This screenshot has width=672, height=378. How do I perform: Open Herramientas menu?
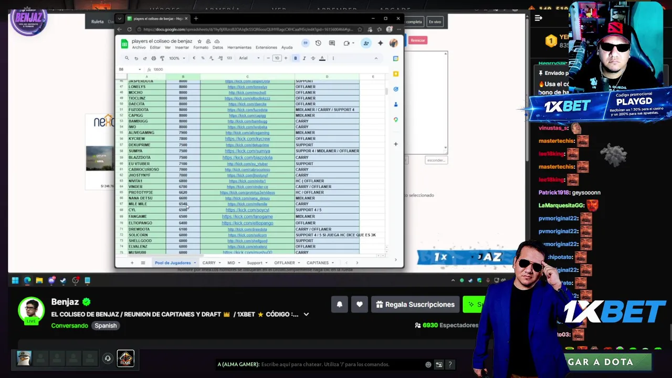239,48
